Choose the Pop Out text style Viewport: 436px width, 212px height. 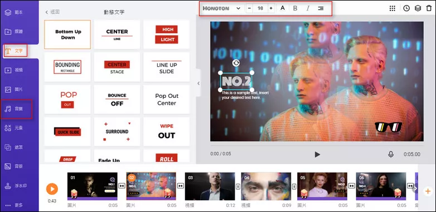pyautogui.click(x=67, y=100)
